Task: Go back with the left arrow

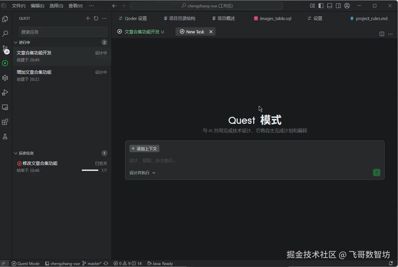Action: coord(114,6)
